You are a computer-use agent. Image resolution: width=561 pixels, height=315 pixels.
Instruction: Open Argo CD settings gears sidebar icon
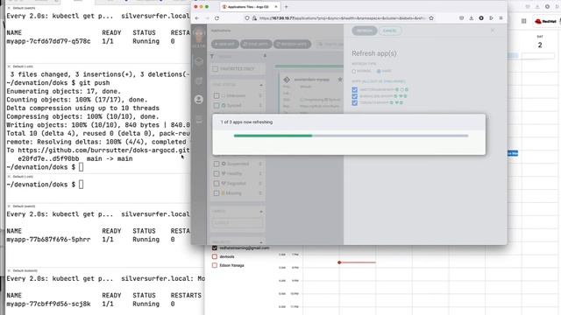pyautogui.click(x=199, y=81)
